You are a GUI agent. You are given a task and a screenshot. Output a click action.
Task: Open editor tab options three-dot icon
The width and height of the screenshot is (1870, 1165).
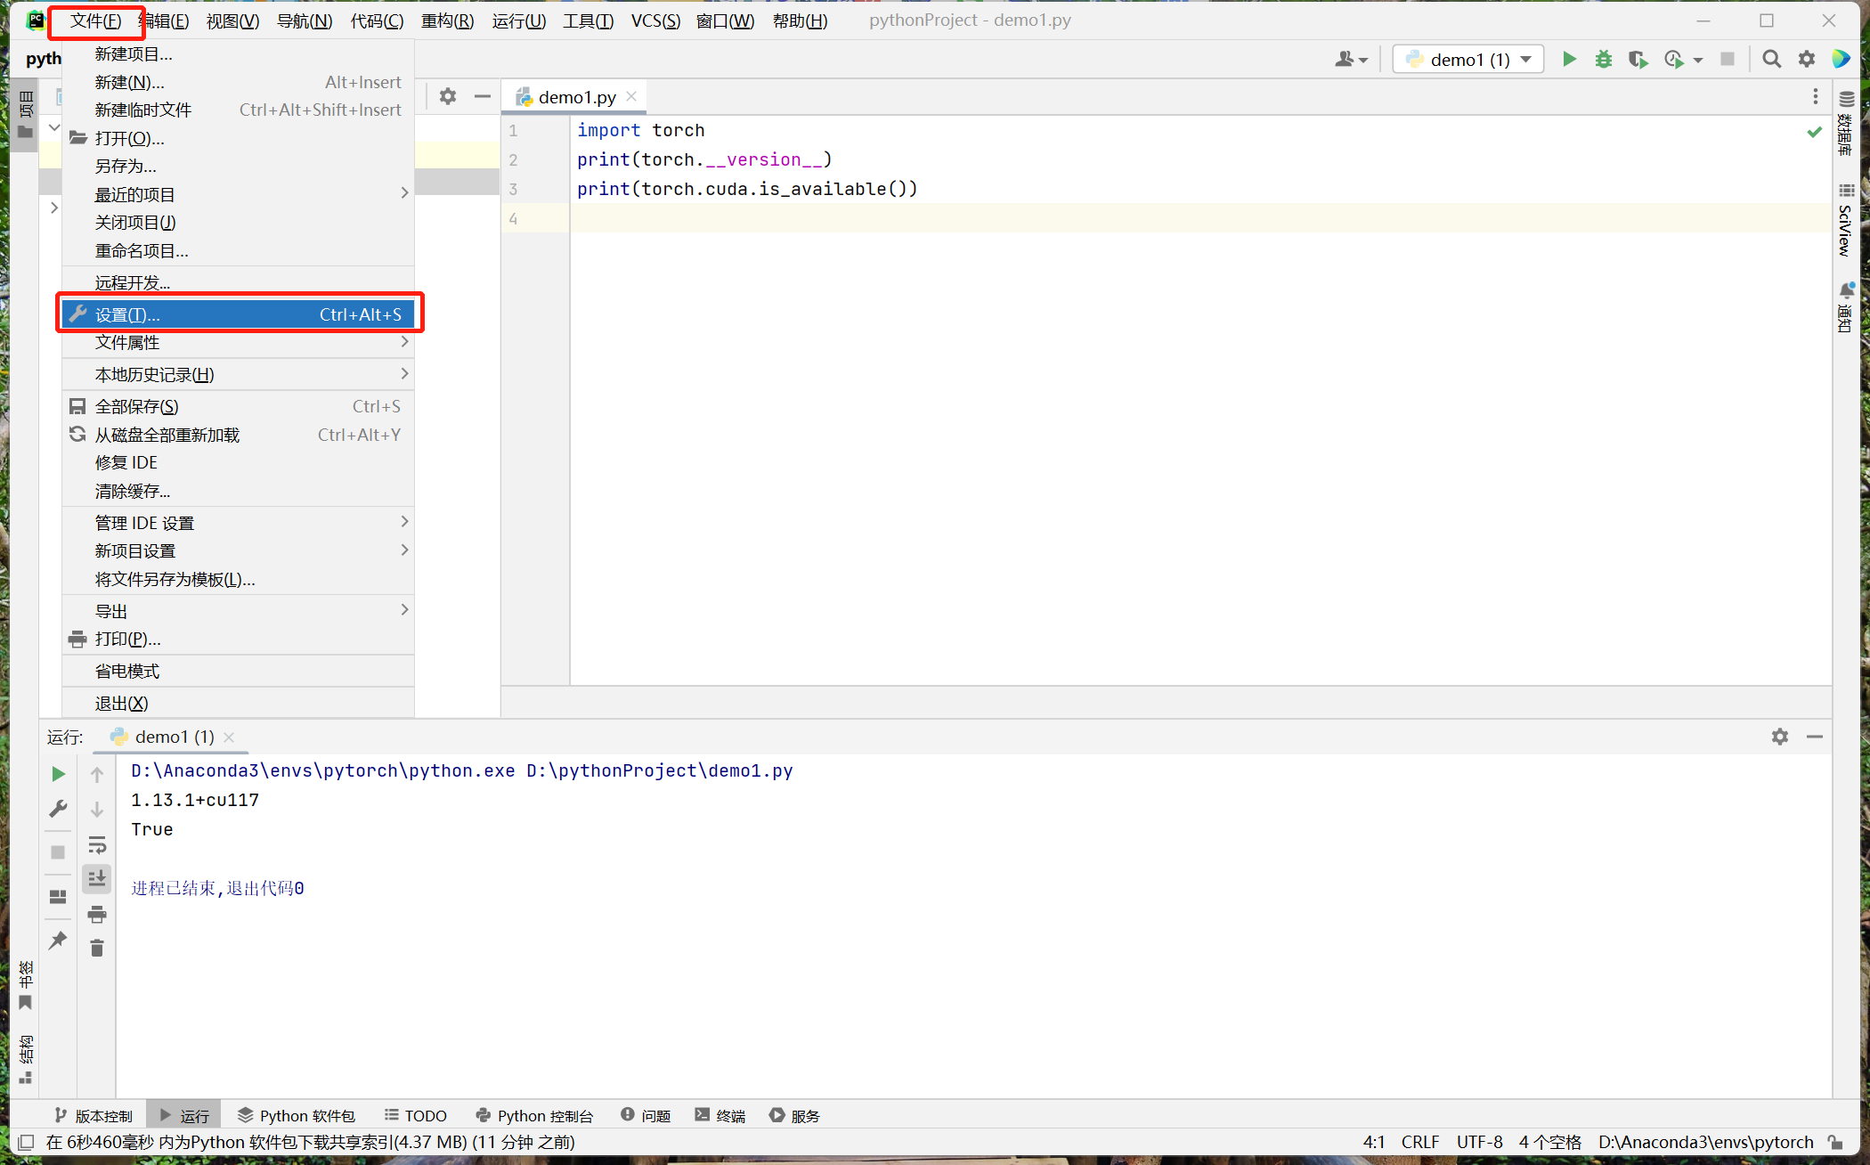[1815, 96]
